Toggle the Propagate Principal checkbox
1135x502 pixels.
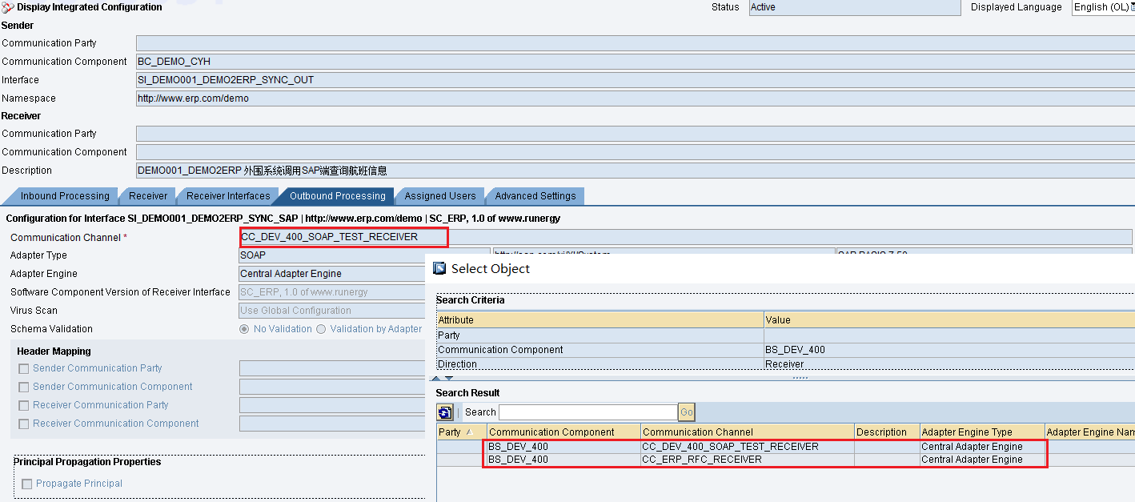[x=27, y=484]
